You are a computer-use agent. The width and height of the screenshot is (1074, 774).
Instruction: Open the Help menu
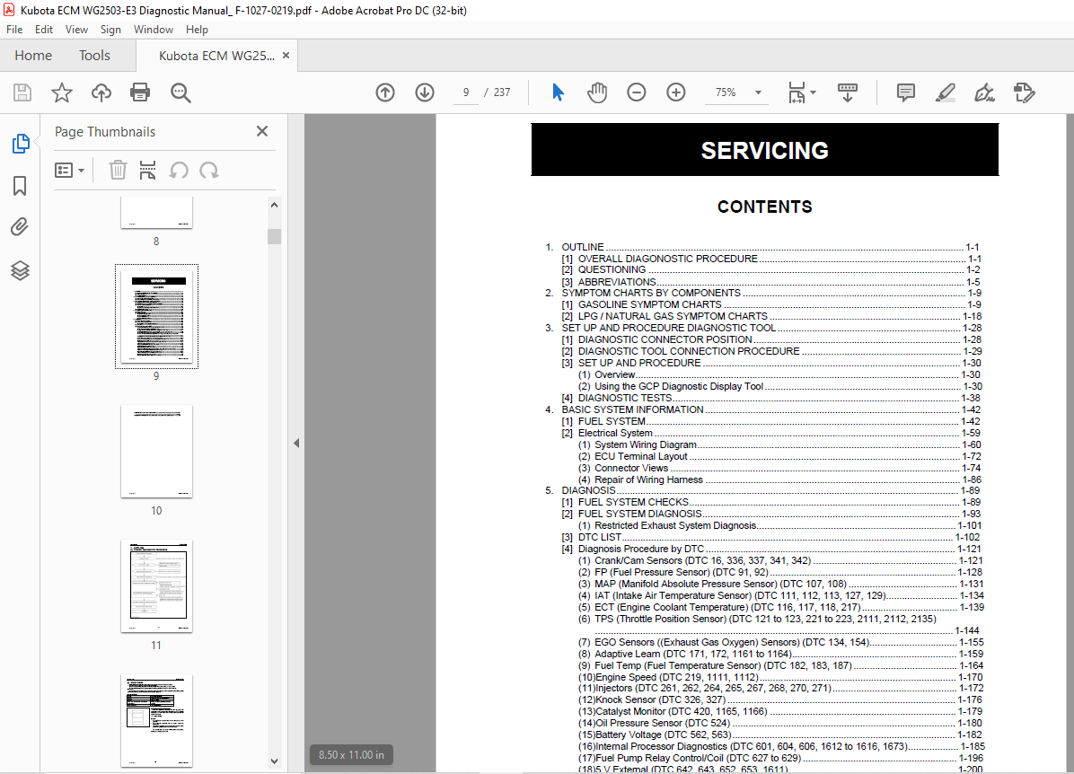pyautogui.click(x=197, y=30)
